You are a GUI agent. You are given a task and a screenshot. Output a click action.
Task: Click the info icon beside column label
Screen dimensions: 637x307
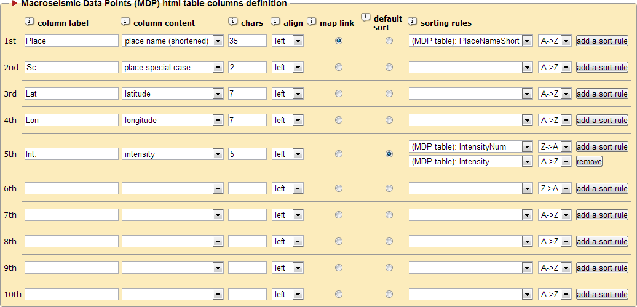click(x=29, y=22)
